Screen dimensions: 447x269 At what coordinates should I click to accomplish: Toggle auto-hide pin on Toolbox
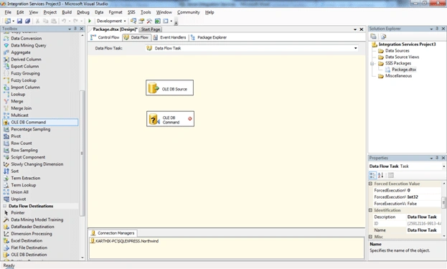tap(75, 29)
